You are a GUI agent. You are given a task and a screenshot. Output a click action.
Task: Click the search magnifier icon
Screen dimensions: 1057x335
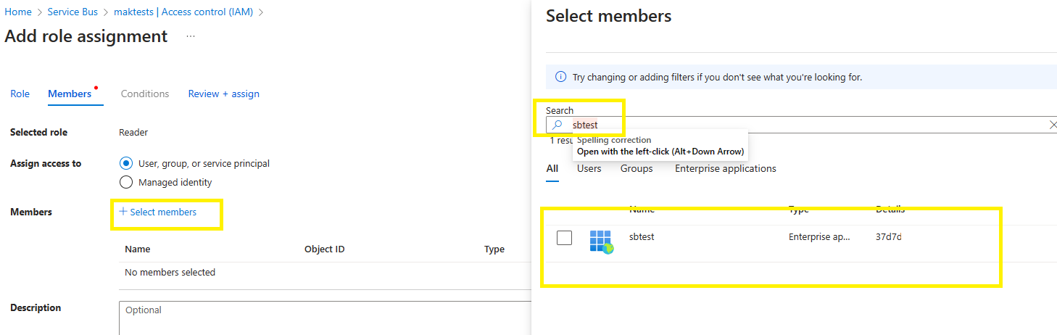(x=557, y=125)
